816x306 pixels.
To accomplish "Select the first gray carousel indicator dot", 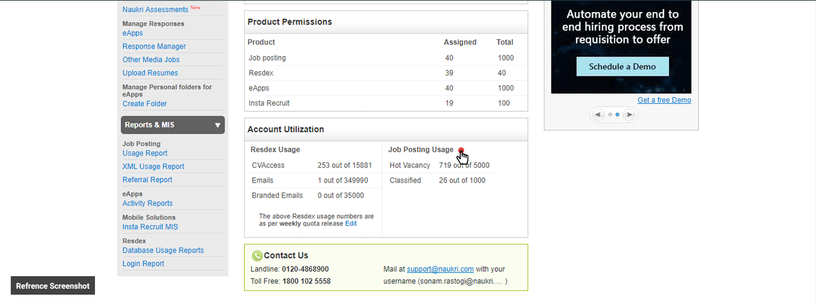I will pyautogui.click(x=610, y=115).
